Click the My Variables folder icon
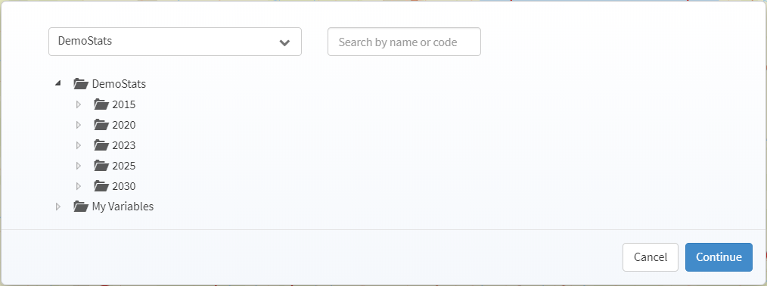 (81, 207)
